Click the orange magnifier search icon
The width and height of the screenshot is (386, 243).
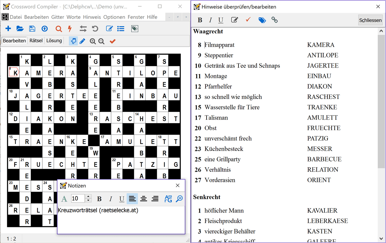tap(59, 29)
